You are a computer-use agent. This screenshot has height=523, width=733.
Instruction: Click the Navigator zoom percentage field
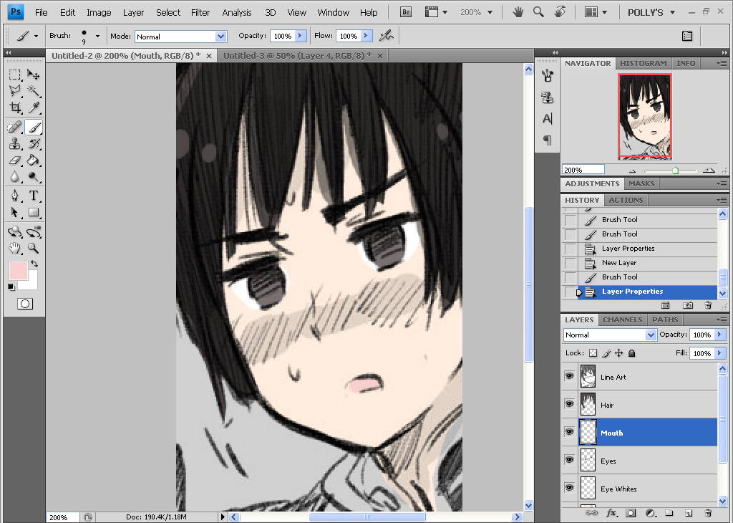pos(583,170)
